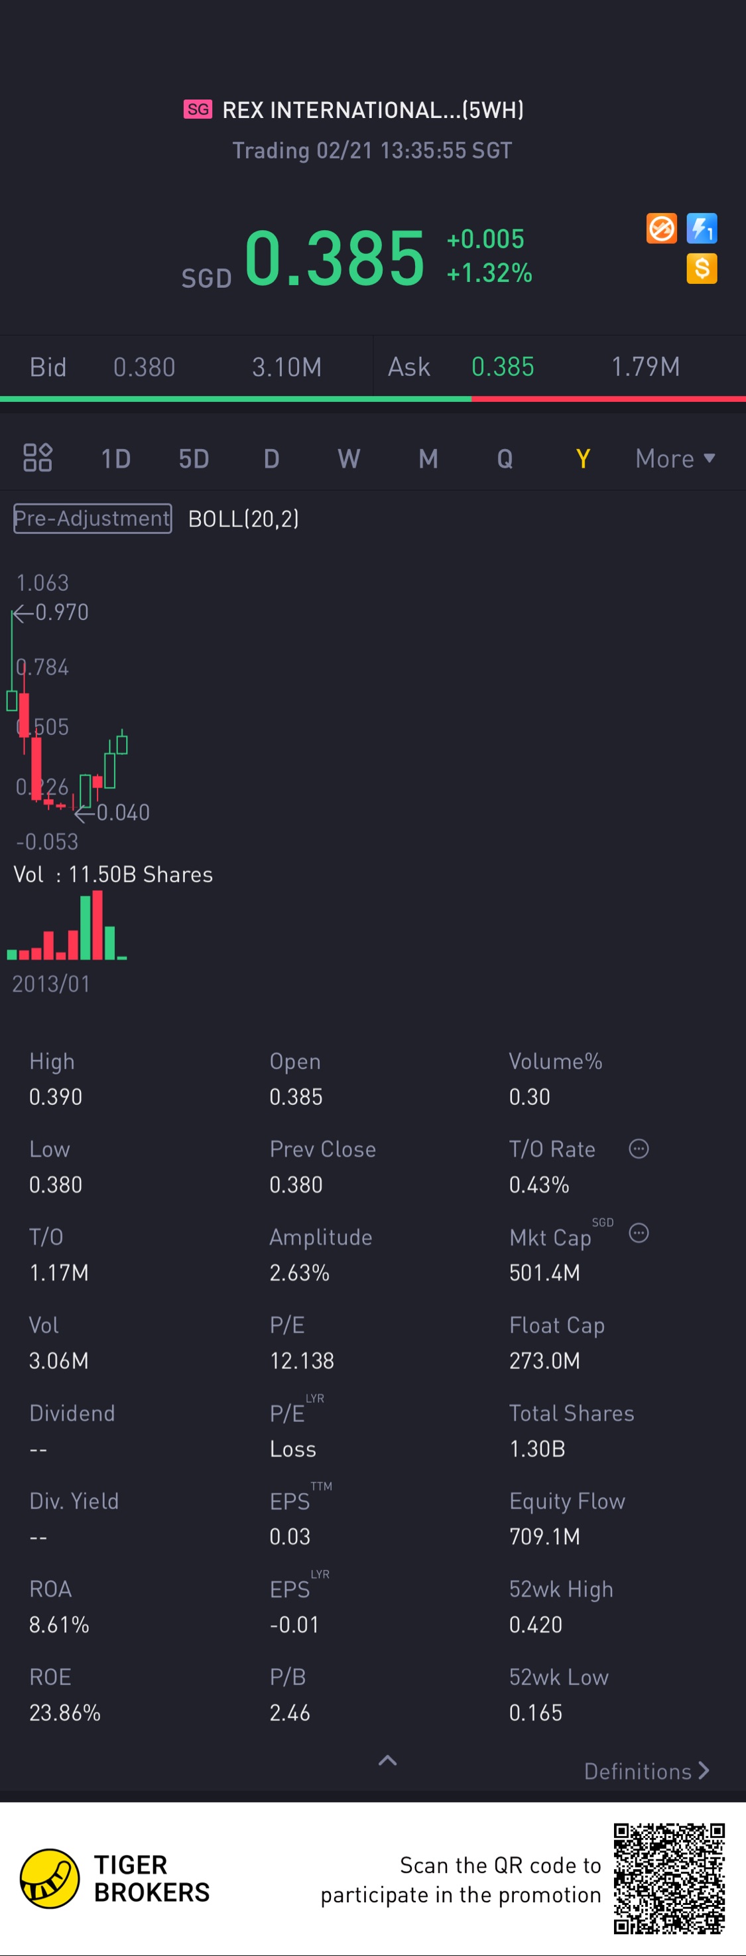The width and height of the screenshot is (746, 1956).
Task: Tap the blue lightning bolt badge icon
Action: click(x=701, y=229)
